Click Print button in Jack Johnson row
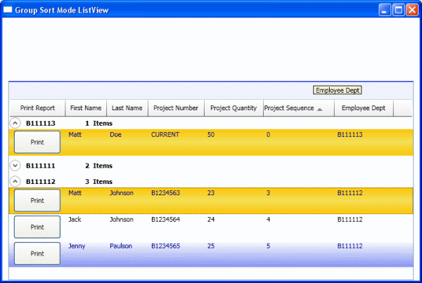 click(x=37, y=228)
